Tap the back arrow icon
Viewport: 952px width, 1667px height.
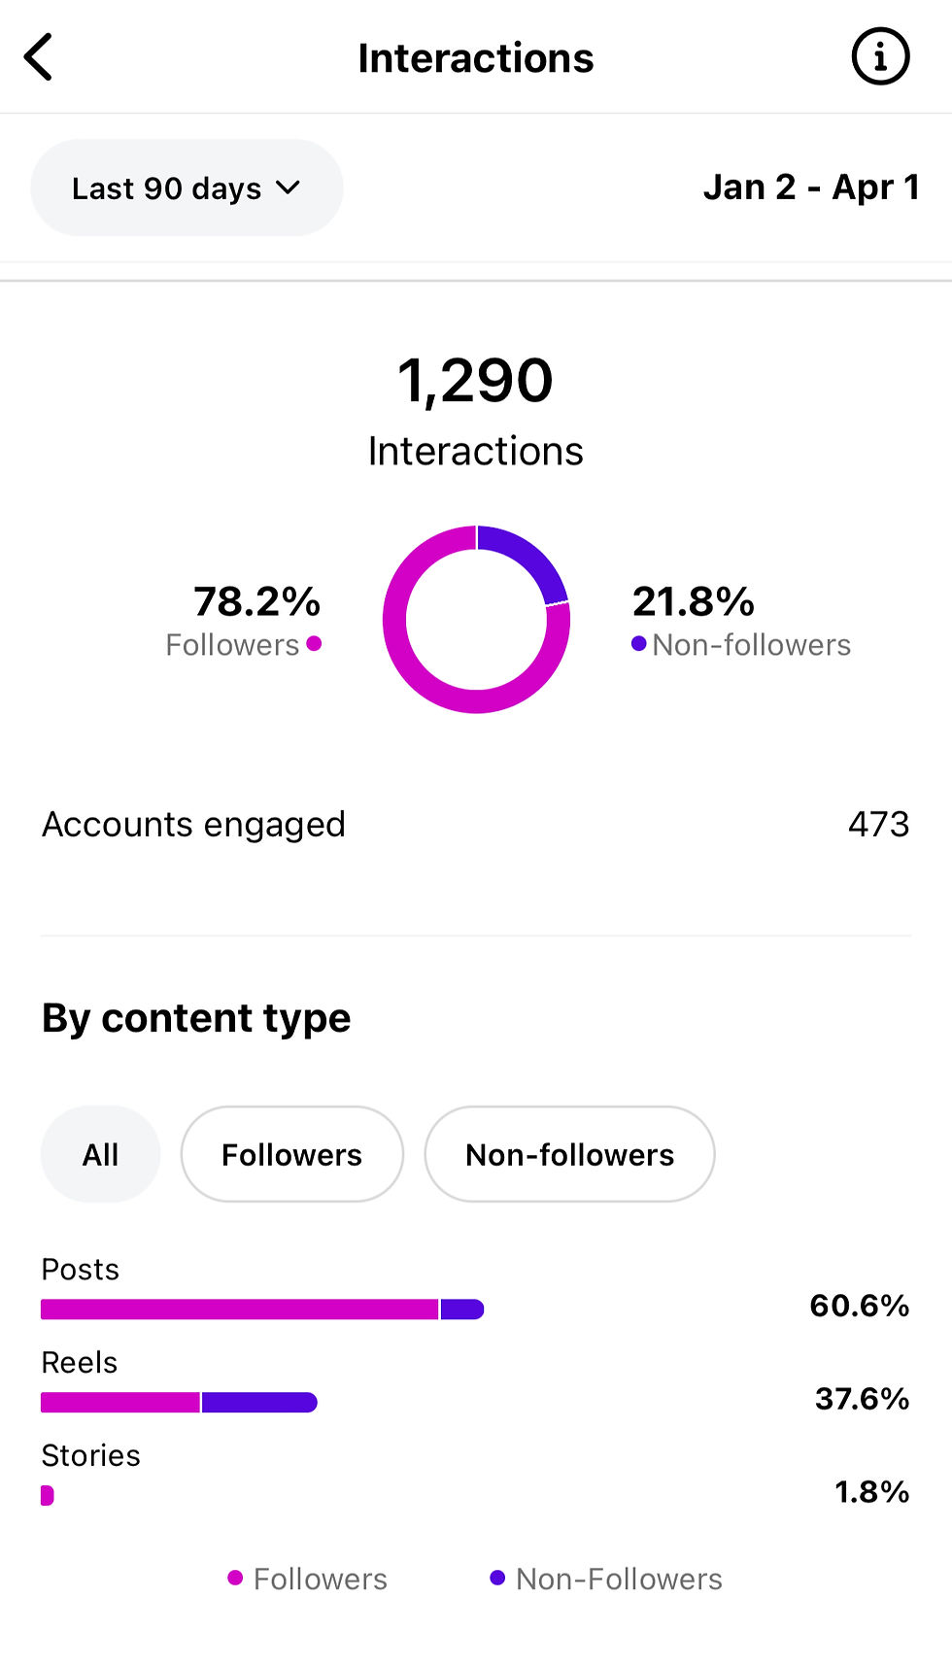point(39,57)
